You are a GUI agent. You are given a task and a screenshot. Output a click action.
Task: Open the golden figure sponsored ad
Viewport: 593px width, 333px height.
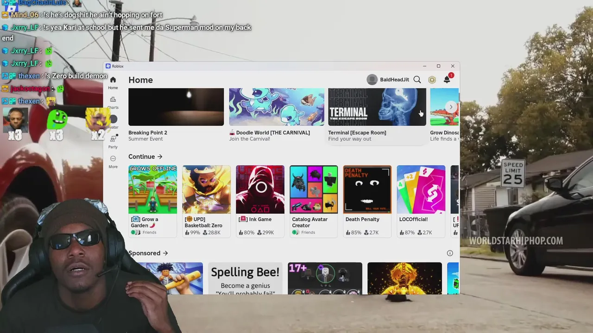[404, 278]
